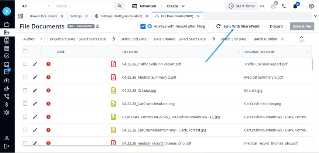The image size is (319, 153).
Task: Check the CarCrash-head-on.png row checkbox
Action: [x=25, y=103]
